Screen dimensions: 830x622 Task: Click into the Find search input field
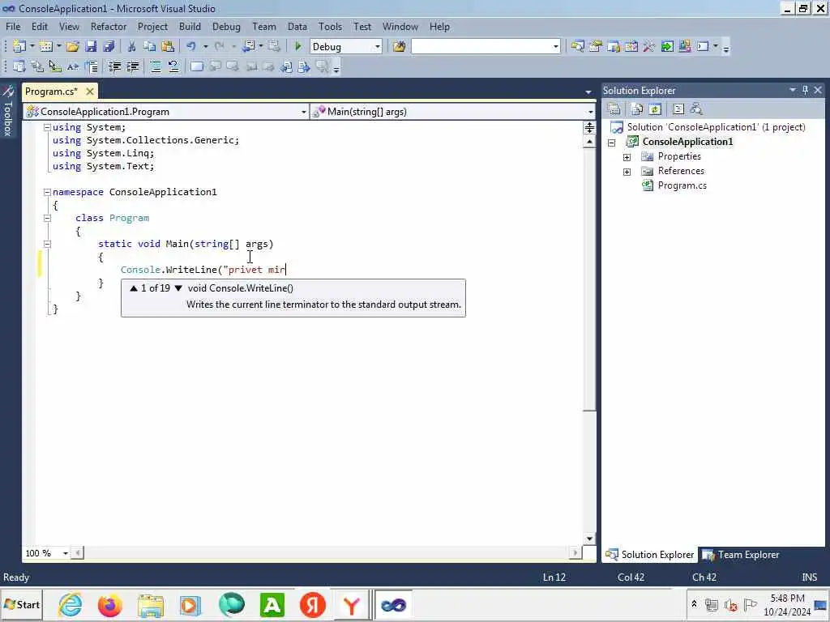tap(481, 46)
